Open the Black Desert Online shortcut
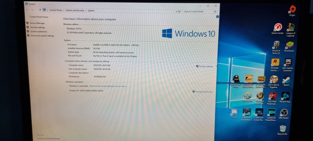313x141 pixels. 236,81
